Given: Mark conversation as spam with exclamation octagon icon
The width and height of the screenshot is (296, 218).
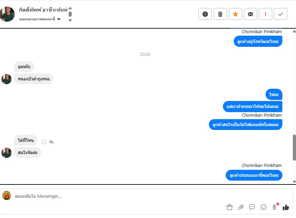Looking at the screenshot, I should point(205,14).
